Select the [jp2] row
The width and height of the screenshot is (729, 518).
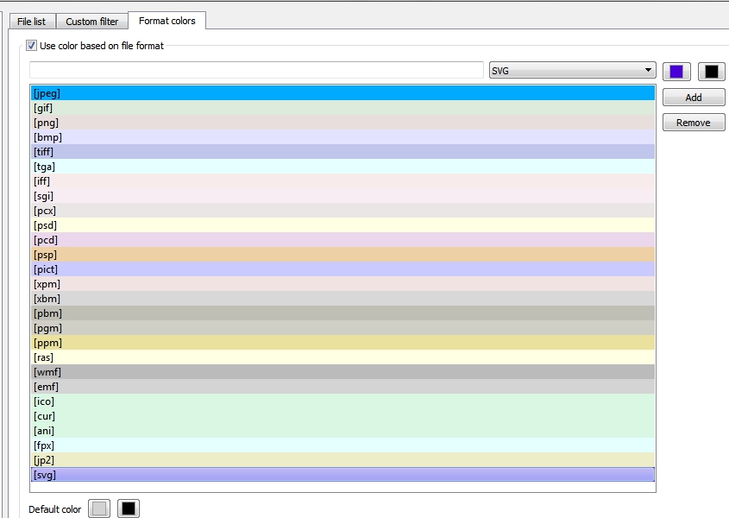pyautogui.click(x=343, y=460)
